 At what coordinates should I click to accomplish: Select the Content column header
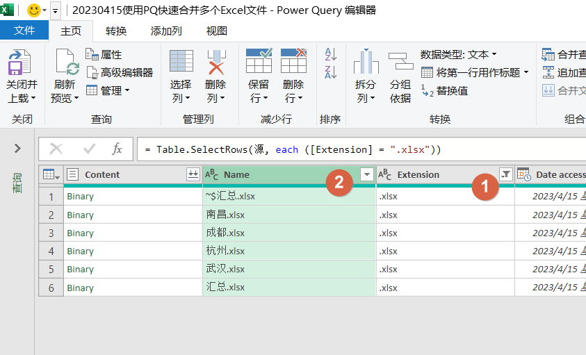(x=133, y=174)
